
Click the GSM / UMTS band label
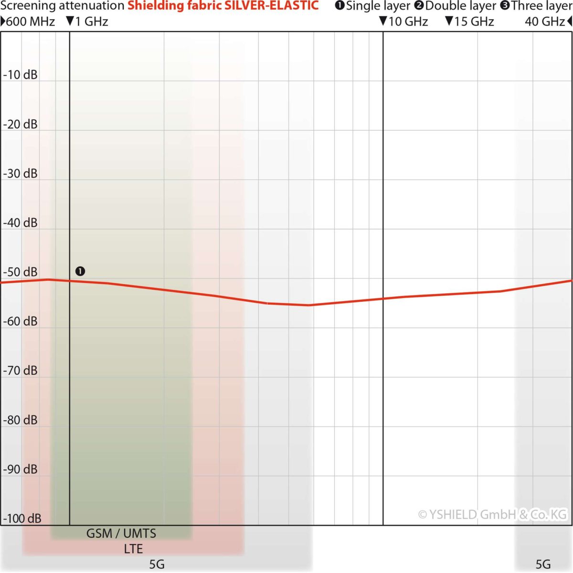click(121, 533)
